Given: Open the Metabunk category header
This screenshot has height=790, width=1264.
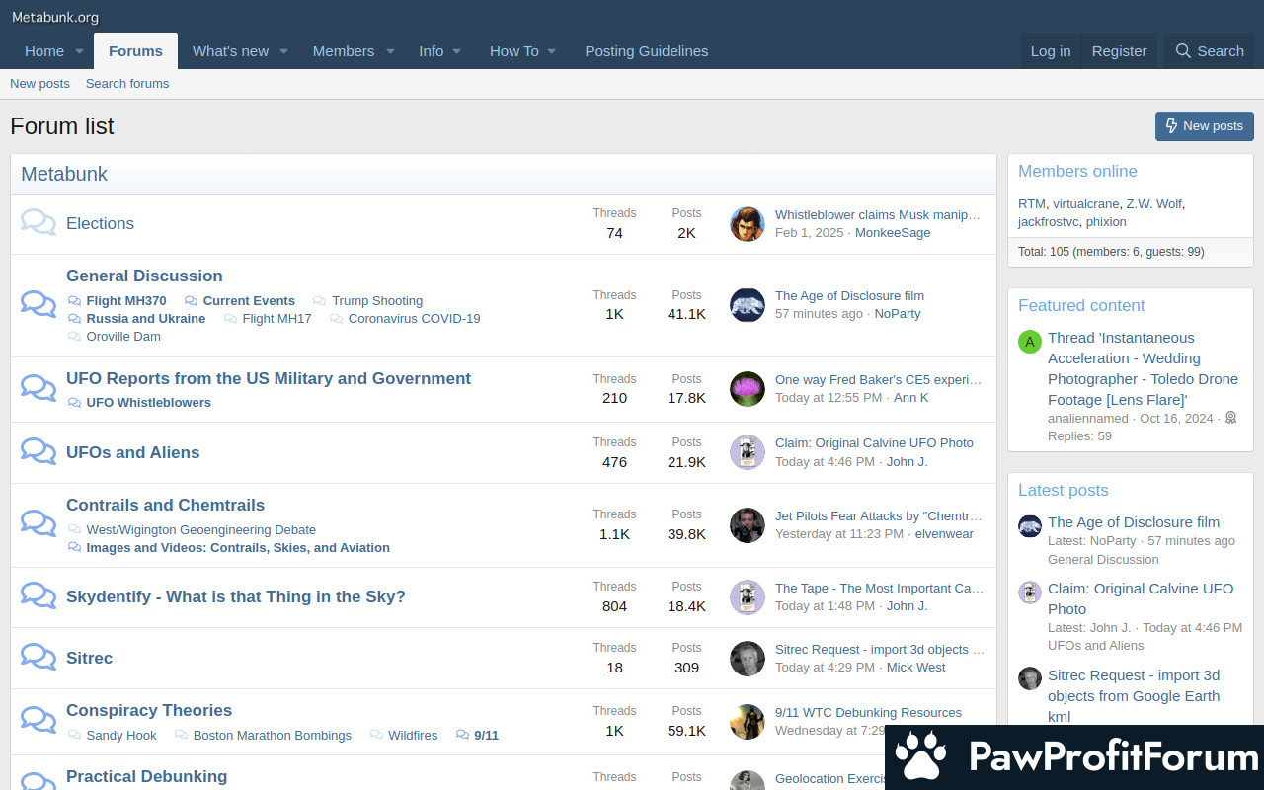Looking at the screenshot, I should (64, 175).
